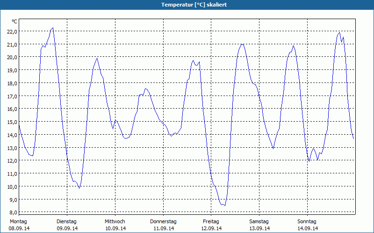Select the Mittwoch day label
Screen dimensions: 374x233
point(115,222)
